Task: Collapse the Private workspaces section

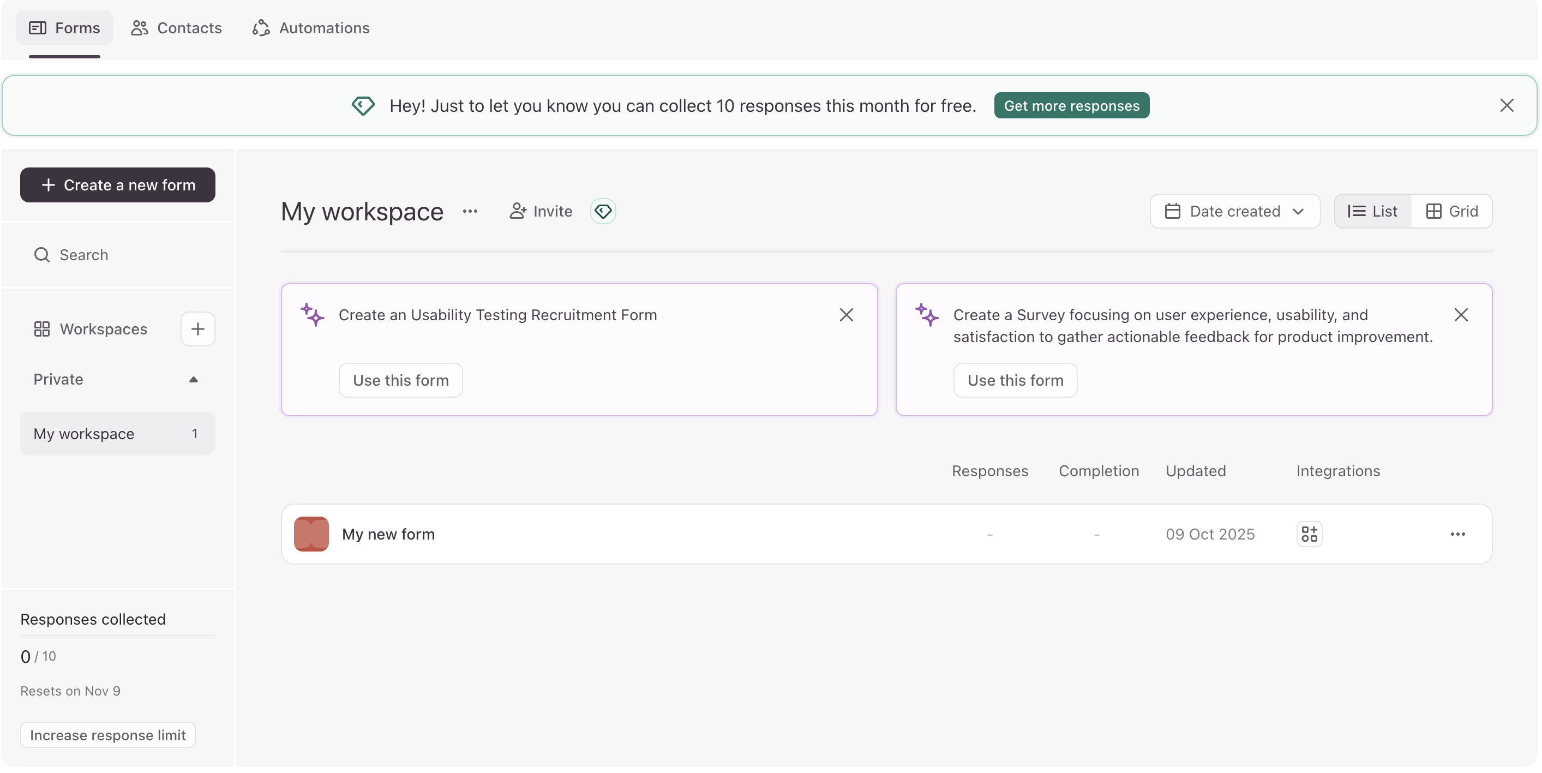Action: click(x=193, y=380)
